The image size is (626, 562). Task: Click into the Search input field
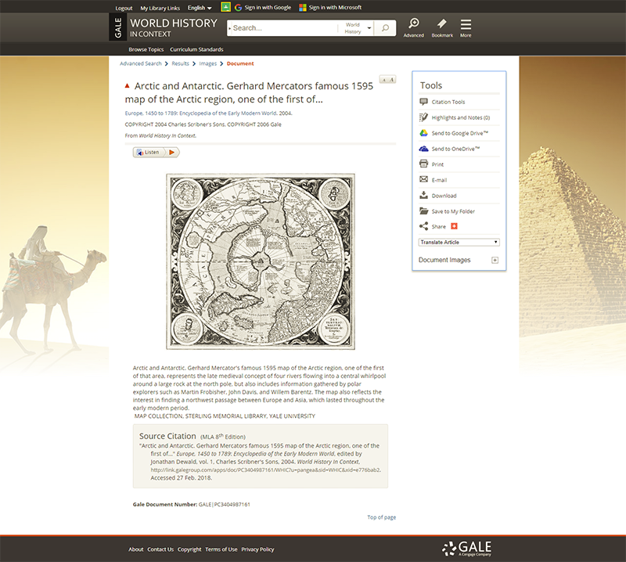pyautogui.click(x=283, y=28)
